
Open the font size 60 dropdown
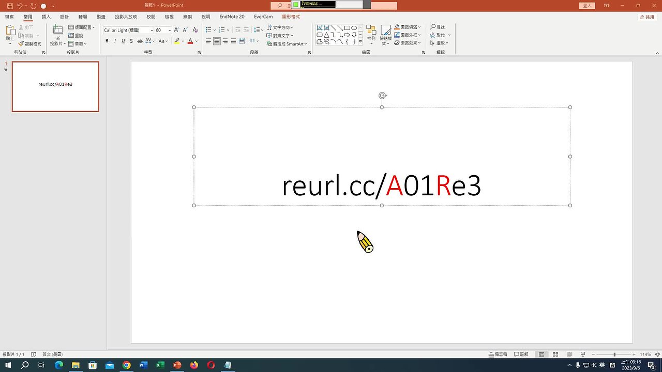pos(170,30)
